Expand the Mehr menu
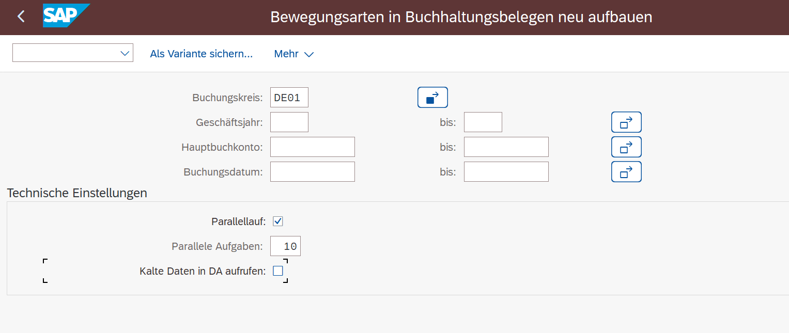789x333 pixels. tap(293, 54)
